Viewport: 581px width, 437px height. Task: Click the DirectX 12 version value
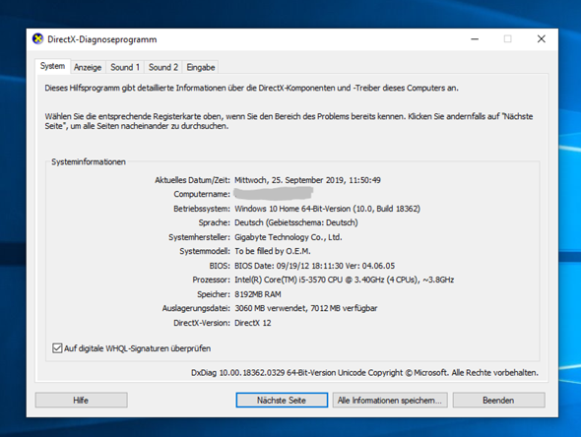253,323
